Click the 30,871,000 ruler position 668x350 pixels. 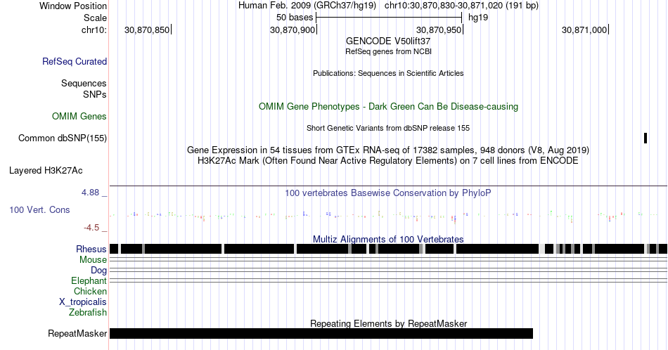[584, 30]
